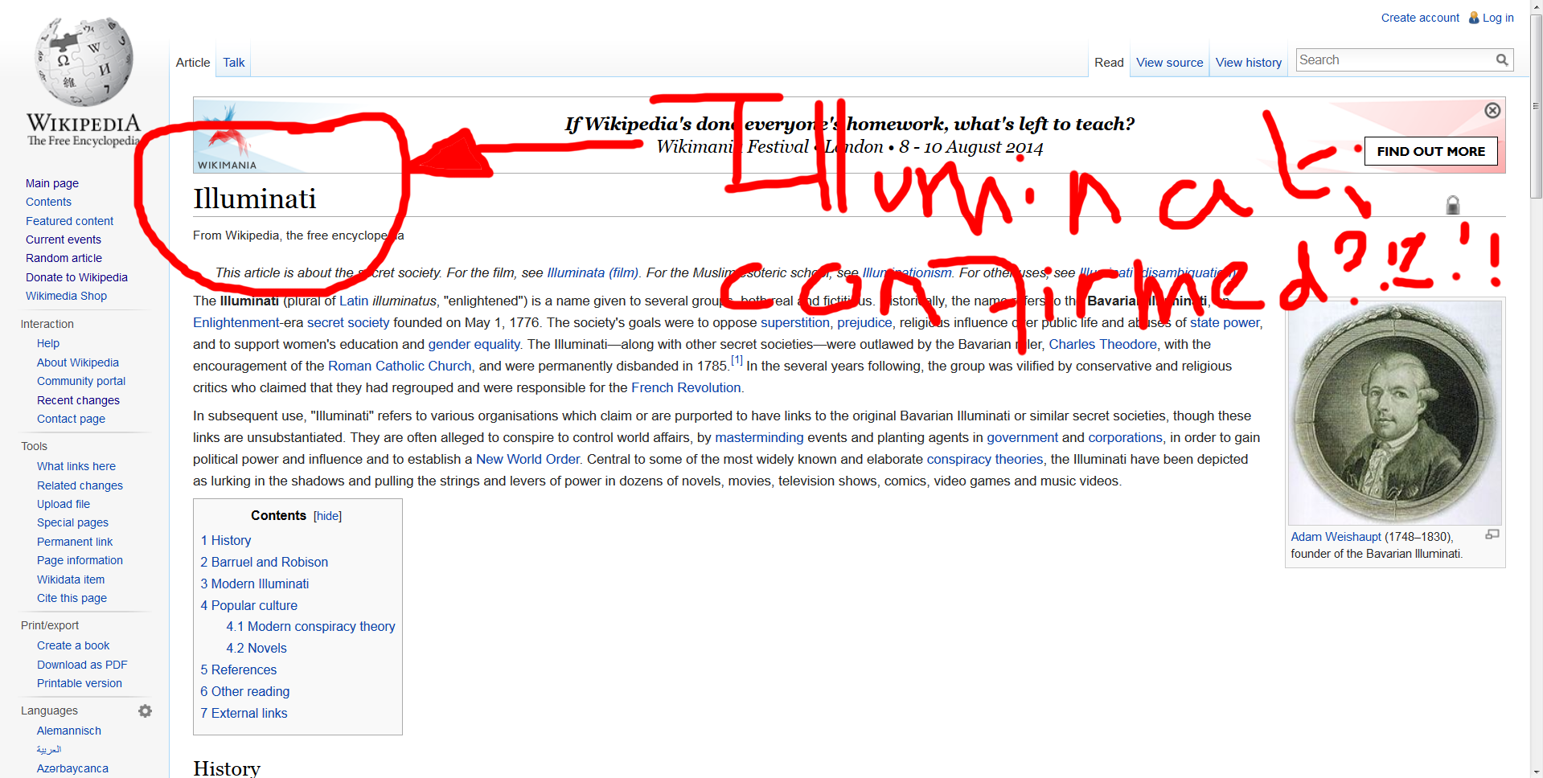Click Cite this page
Image resolution: width=1543 pixels, height=778 pixels.
(72, 598)
